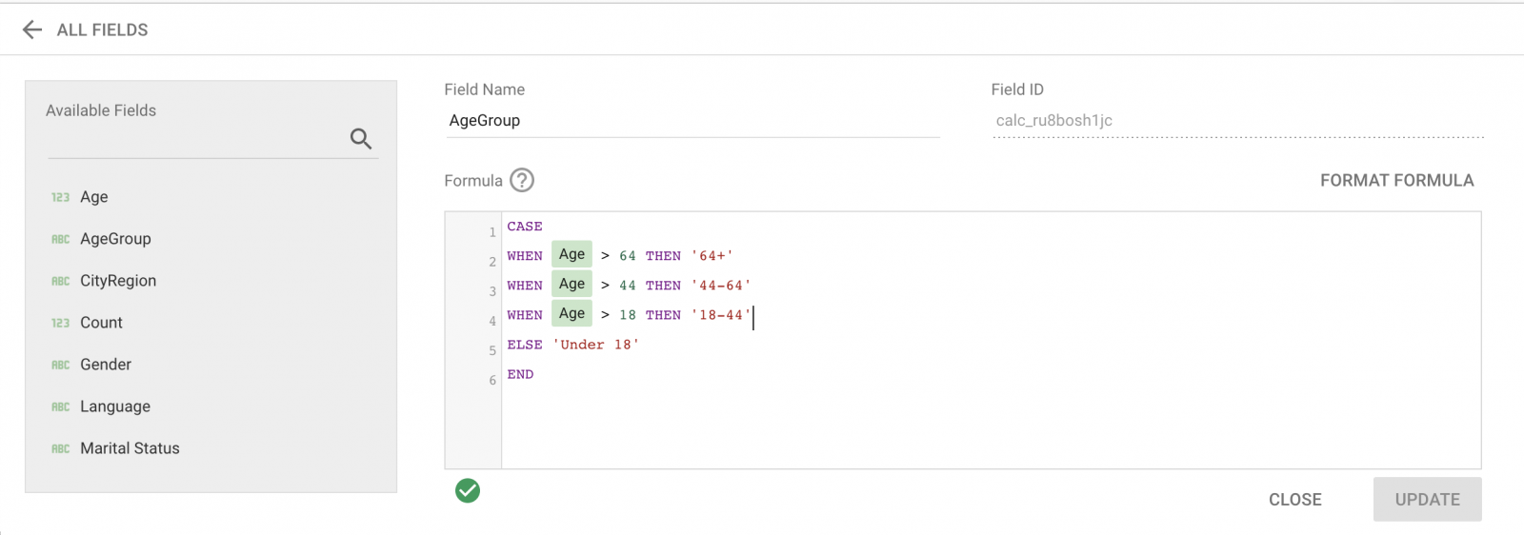
Task: Click the numeric type icon beside Age
Action: coord(60,197)
